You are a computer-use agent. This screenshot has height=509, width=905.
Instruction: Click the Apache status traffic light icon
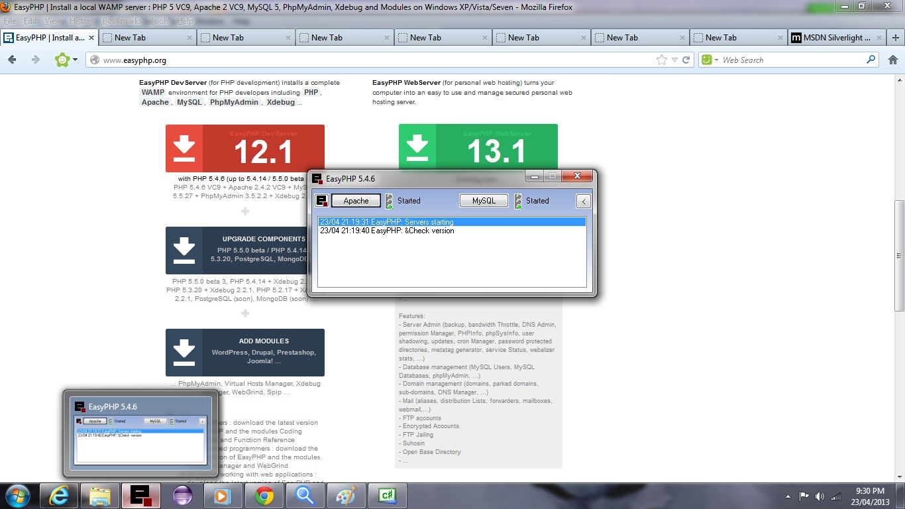click(389, 201)
